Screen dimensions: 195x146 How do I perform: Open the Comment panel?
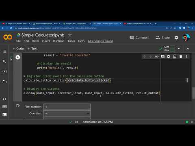pyautogui.click(x=139, y=38)
